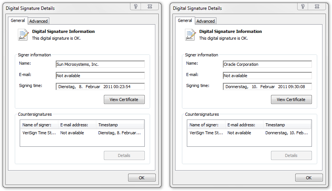332x191 pixels.
Task: Click the Dienstag, 8. Februar timestamp cell
Action: pyautogui.click(x=119, y=133)
